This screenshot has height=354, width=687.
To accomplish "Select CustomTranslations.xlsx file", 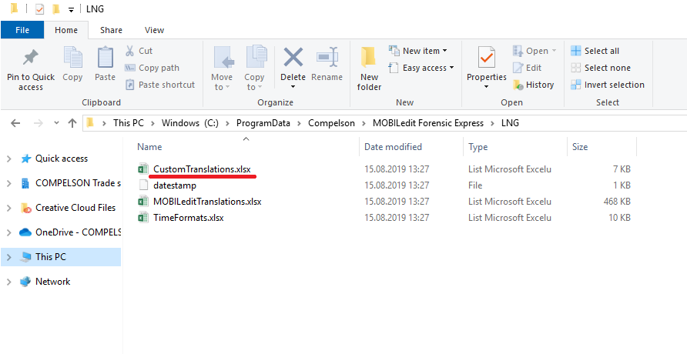I will pos(202,169).
